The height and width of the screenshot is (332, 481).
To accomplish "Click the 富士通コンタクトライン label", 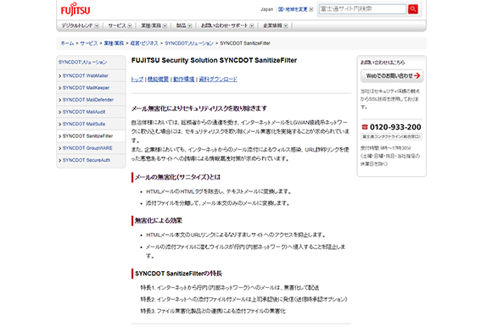I will 391,136.
